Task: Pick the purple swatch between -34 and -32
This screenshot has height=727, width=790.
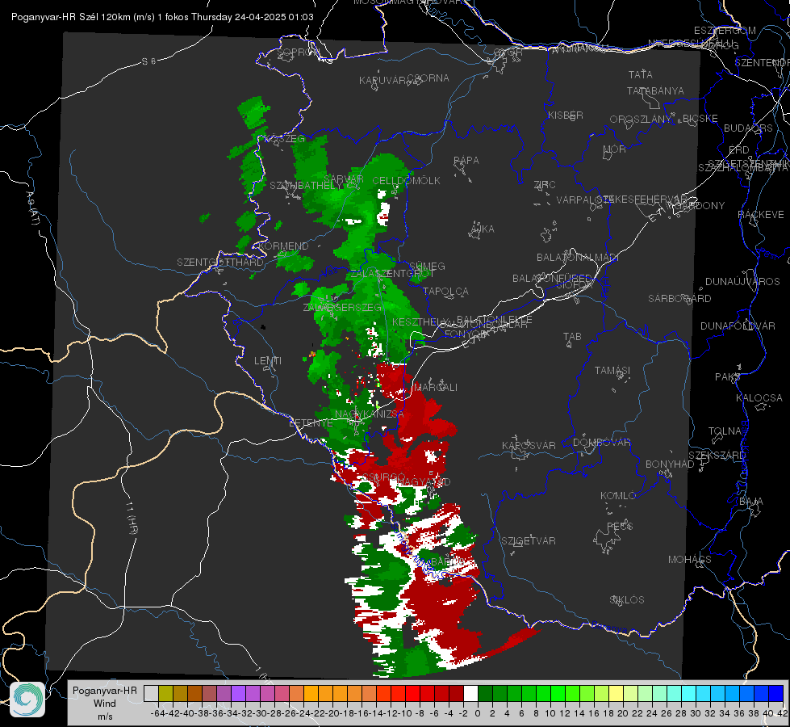Action: click(238, 693)
